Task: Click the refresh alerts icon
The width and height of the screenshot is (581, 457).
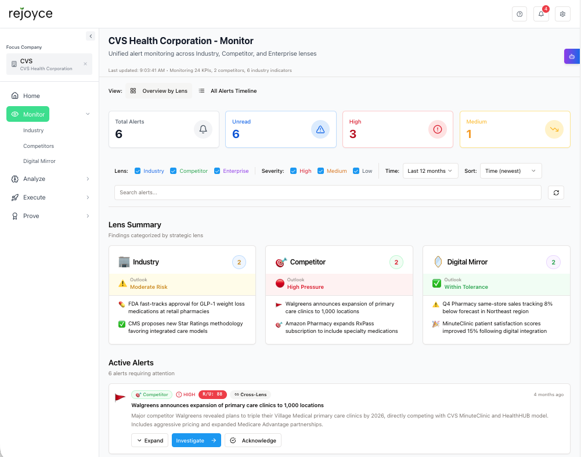Action: (x=556, y=193)
